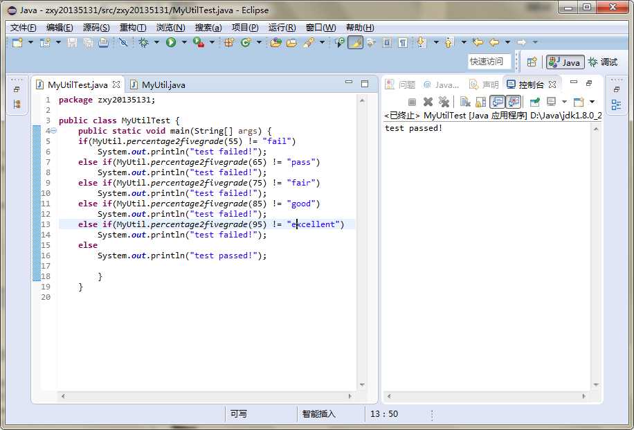Viewport: 634px width, 430px height.
Task: Go to Last Edit Location icon
Action: click(x=478, y=42)
